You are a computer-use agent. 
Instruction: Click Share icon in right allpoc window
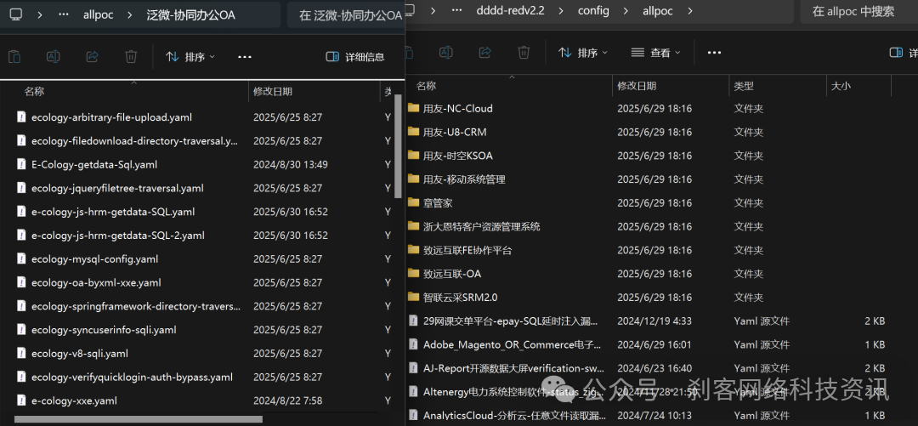[484, 52]
